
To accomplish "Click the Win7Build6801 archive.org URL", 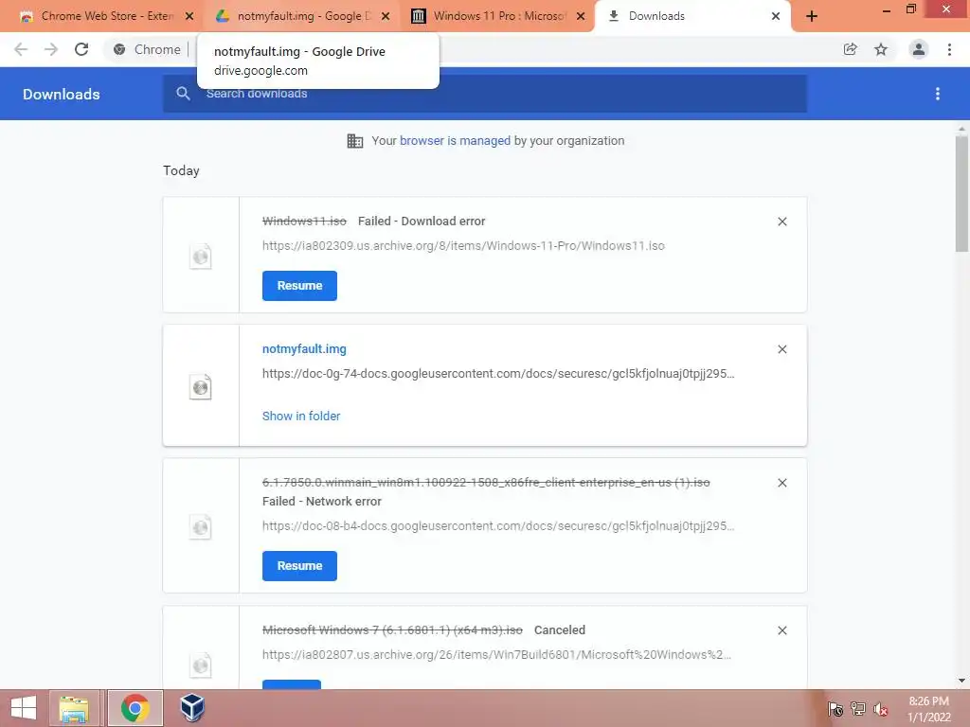I will [x=496, y=655].
